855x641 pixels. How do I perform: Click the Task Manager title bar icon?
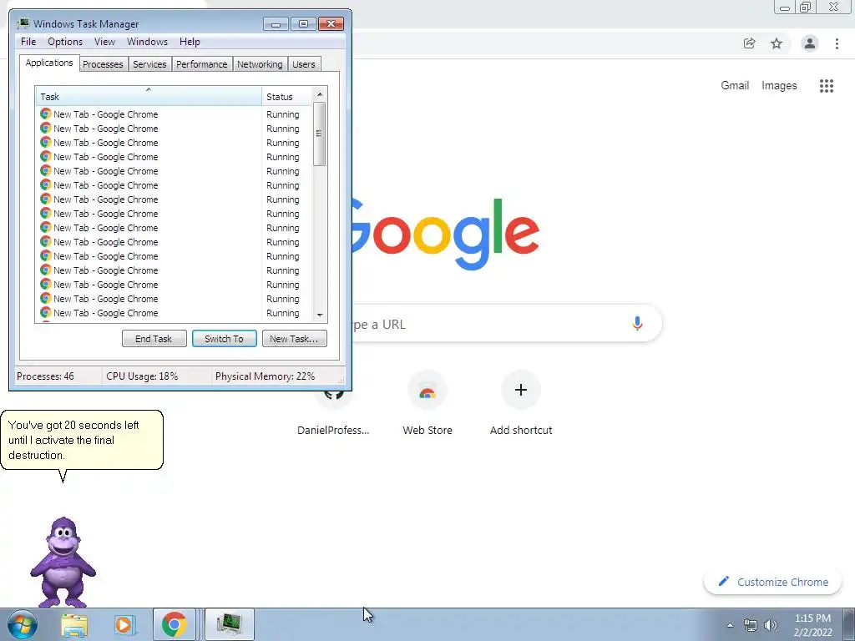pyautogui.click(x=23, y=23)
